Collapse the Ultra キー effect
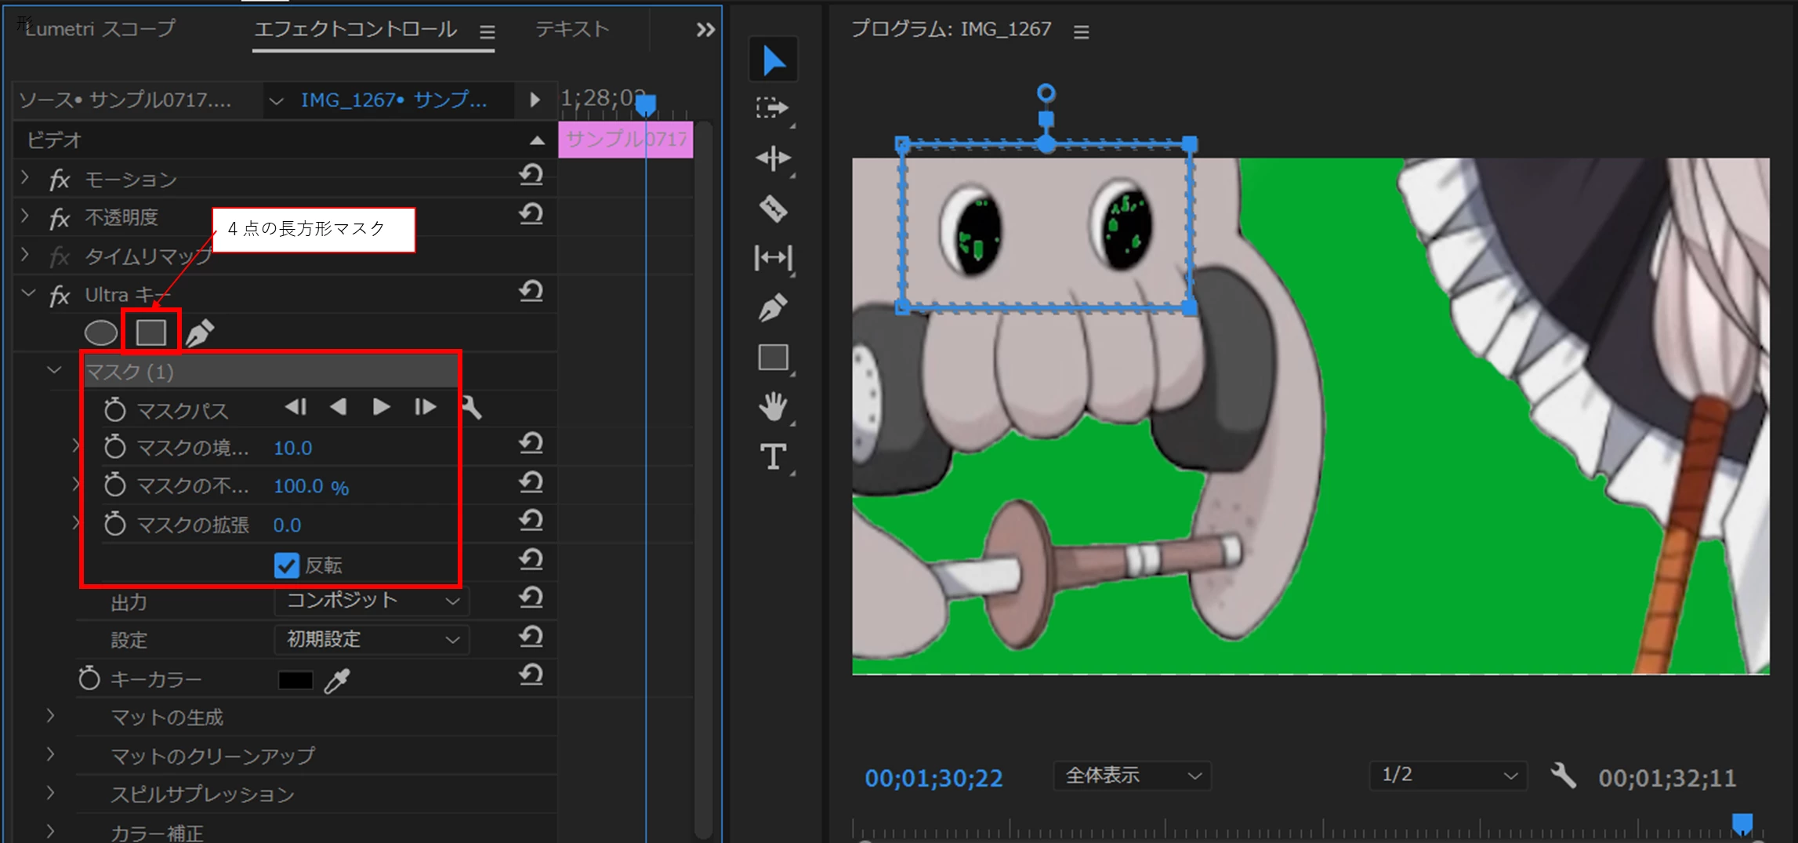The image size is (1798, 843). [x=29, y=293]
